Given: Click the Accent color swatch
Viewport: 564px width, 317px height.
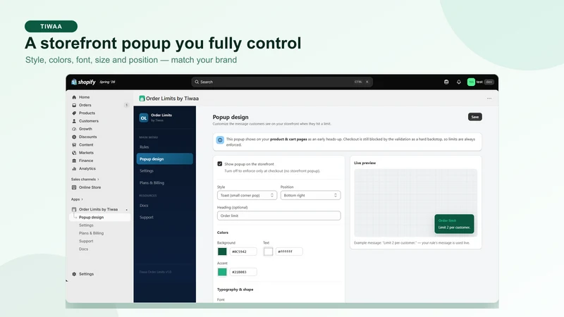Looking at the screenshot, I should click(222, 272).
